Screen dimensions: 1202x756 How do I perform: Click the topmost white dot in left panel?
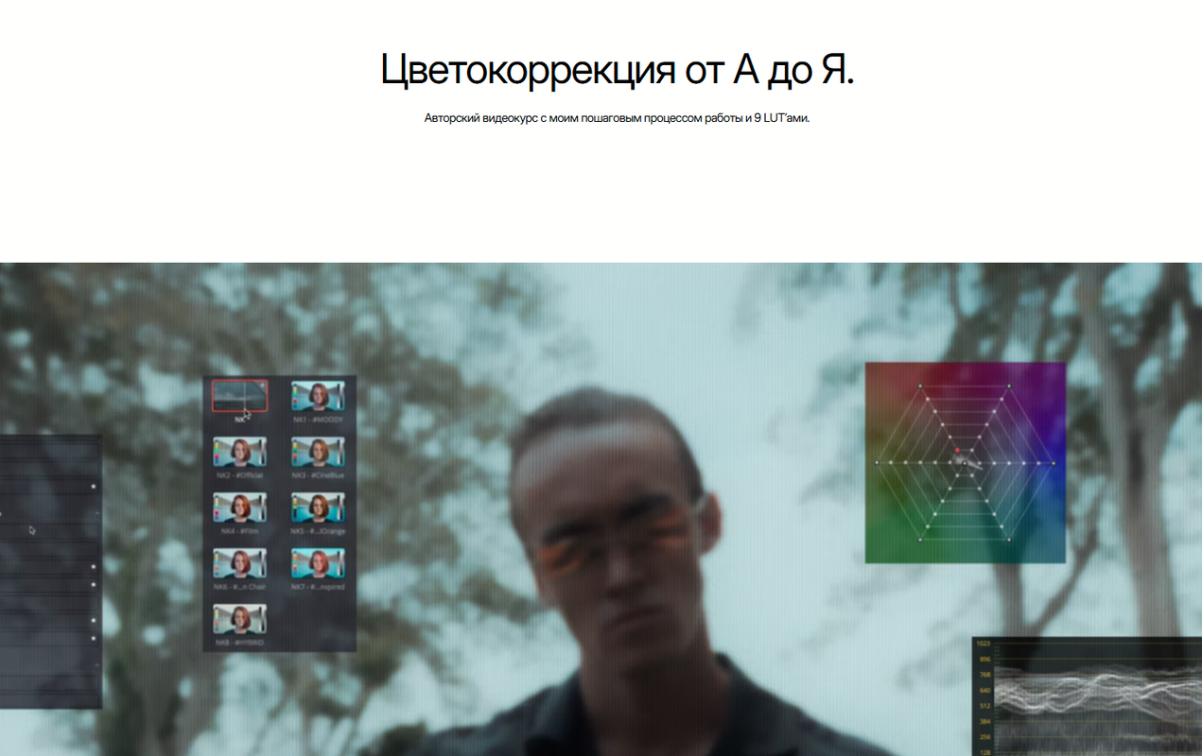[94, 487]
